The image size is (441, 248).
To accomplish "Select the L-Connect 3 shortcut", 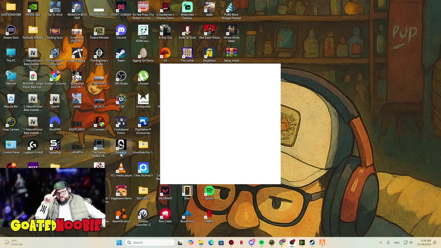I will [x=99, y=124].
